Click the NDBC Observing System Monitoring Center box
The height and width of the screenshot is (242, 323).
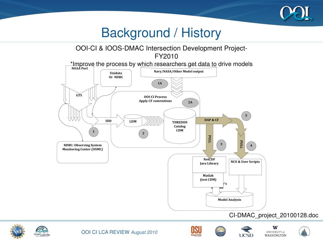coord(83,152)
